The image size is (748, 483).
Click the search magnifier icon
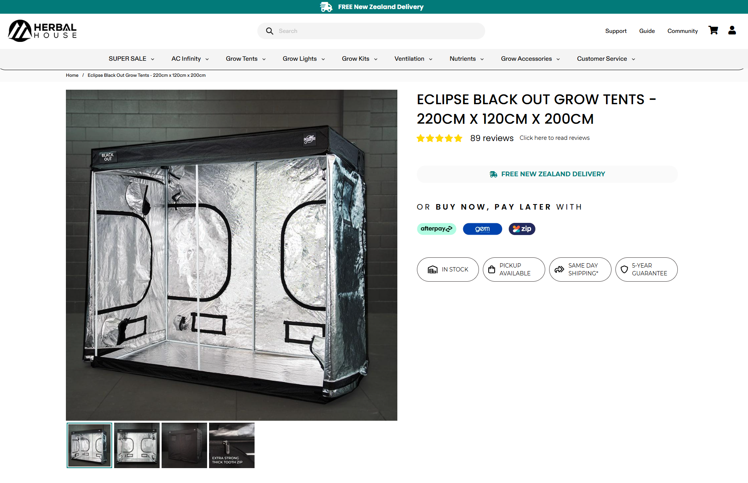point(269,31)
